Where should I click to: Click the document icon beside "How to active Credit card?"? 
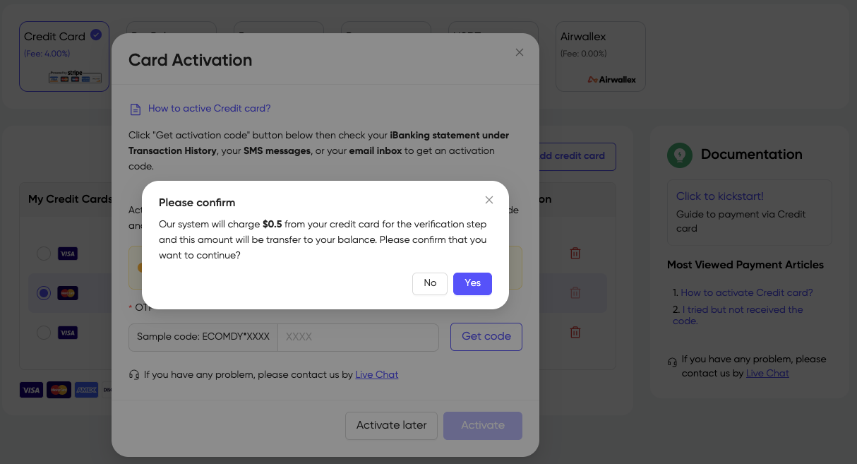135,109
